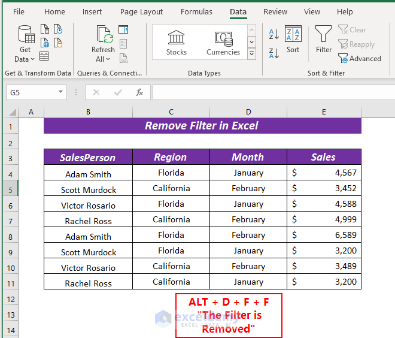Open the Refresh All dropdown arrow

point(108,59)
